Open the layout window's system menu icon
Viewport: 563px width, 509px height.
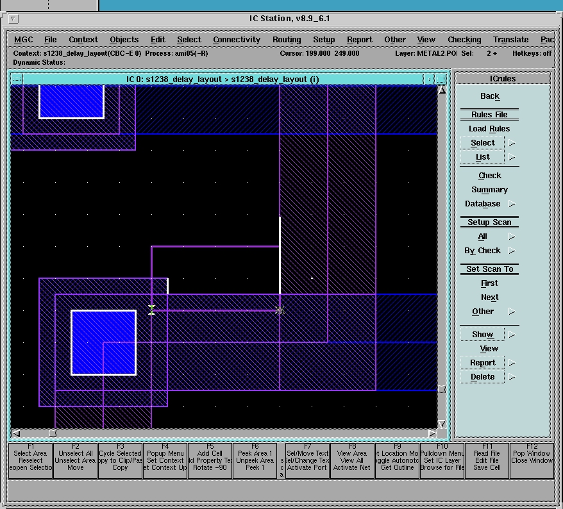coord(17,79)
